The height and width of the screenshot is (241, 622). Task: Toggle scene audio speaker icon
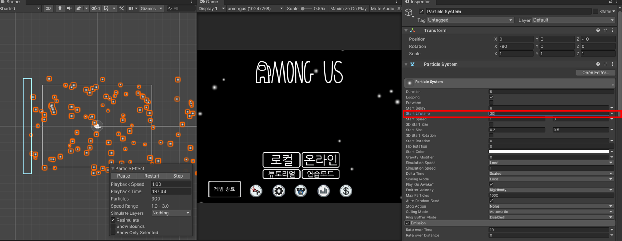click(69, 8)
